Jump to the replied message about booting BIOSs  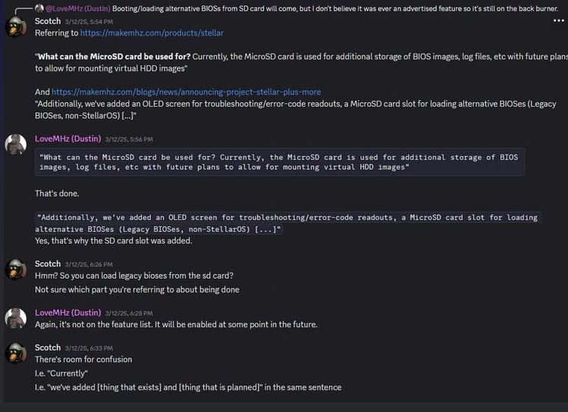[335, 8]
